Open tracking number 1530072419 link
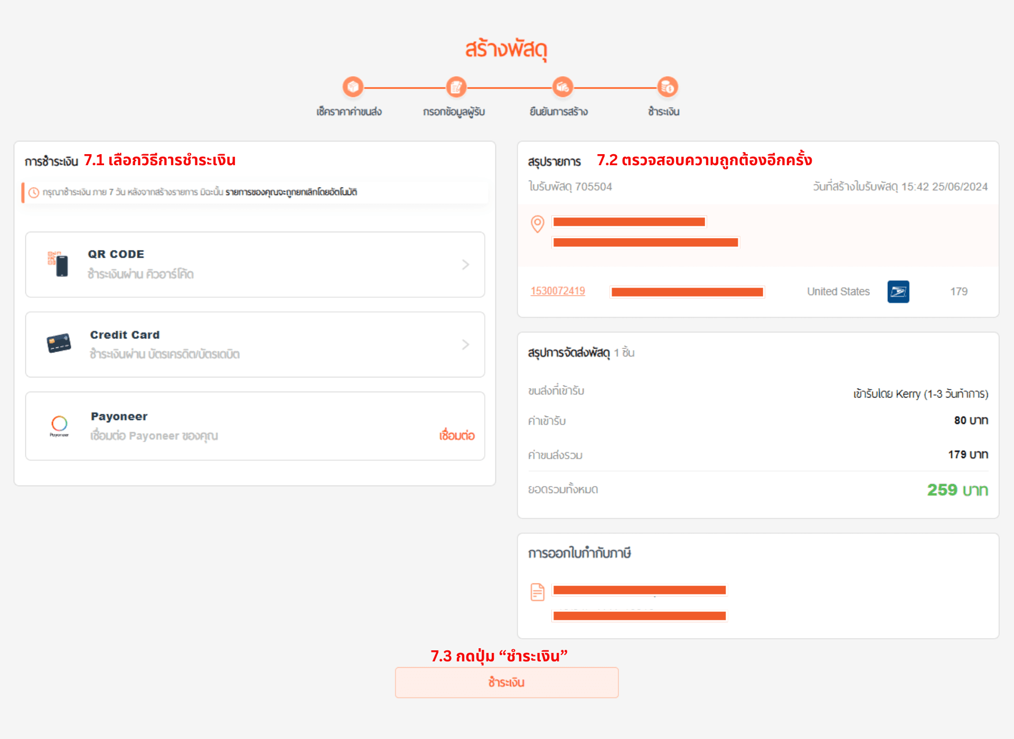The width and height of the screenshot is (1014, 739). click(558, 291)
